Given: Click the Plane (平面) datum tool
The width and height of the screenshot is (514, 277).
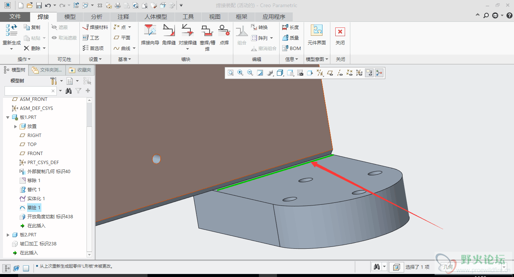Looking at the screenshot, I should tap(122, 38).
